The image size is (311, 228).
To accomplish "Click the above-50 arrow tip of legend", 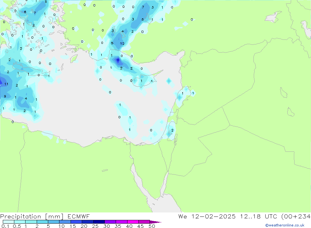I will [155, 222].
